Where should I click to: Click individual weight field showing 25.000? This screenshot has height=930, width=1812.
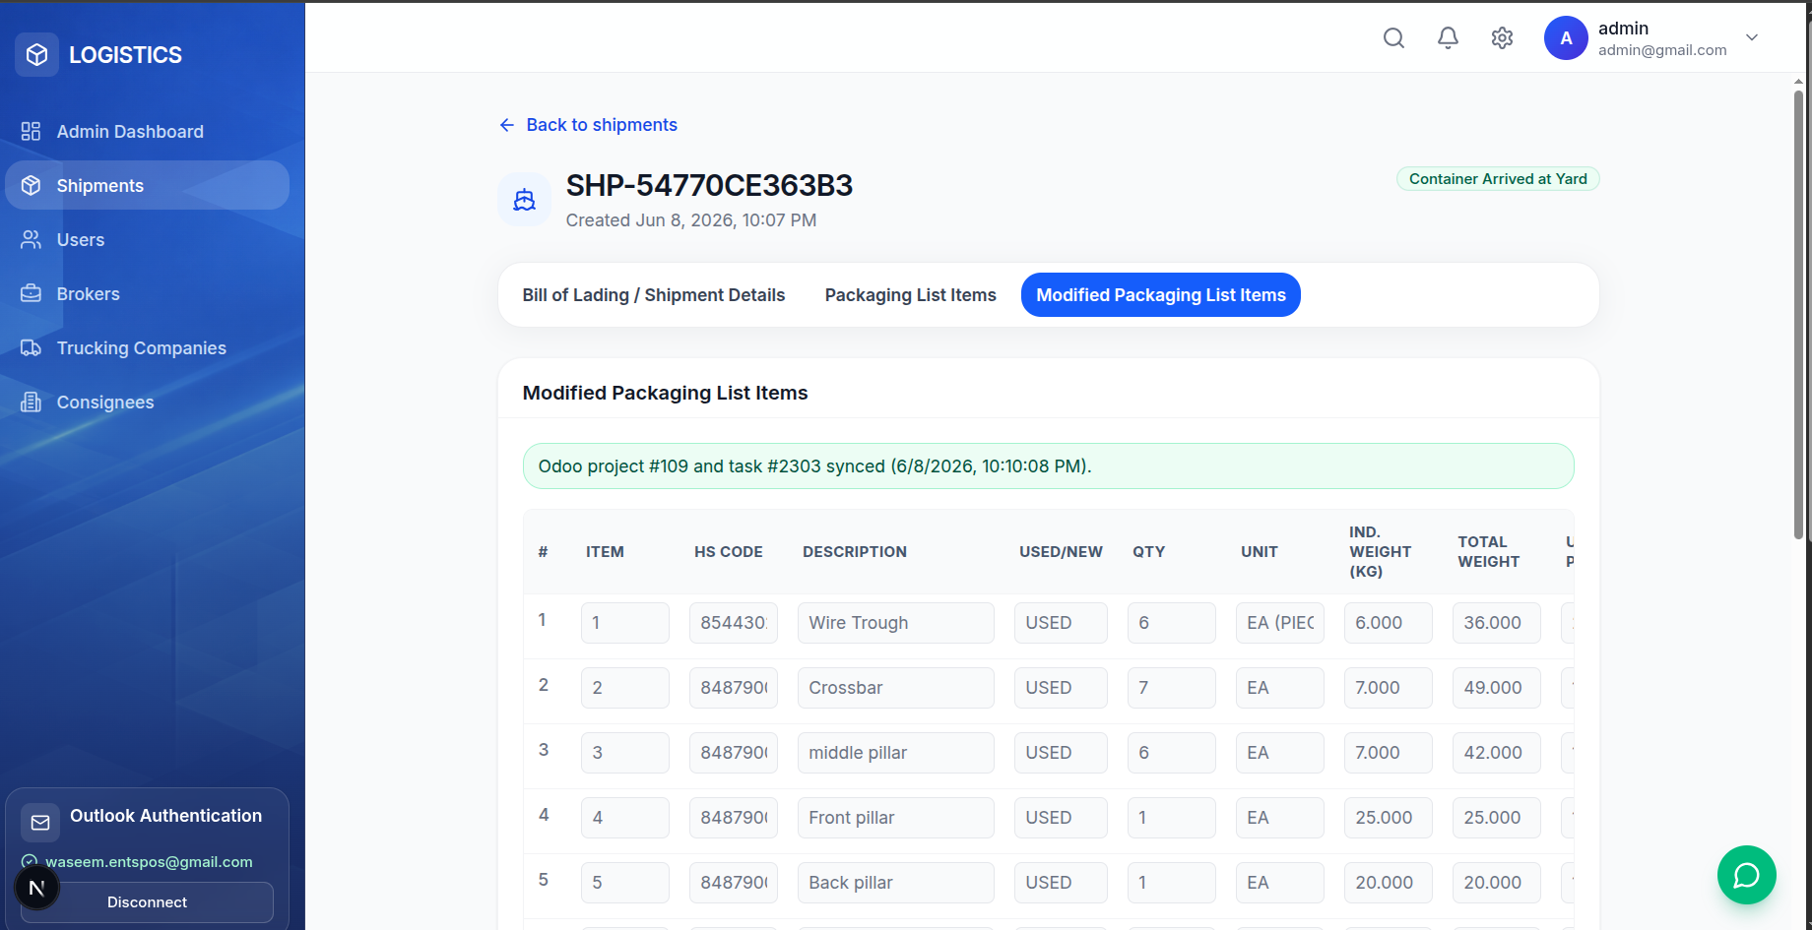(1389, 818)
